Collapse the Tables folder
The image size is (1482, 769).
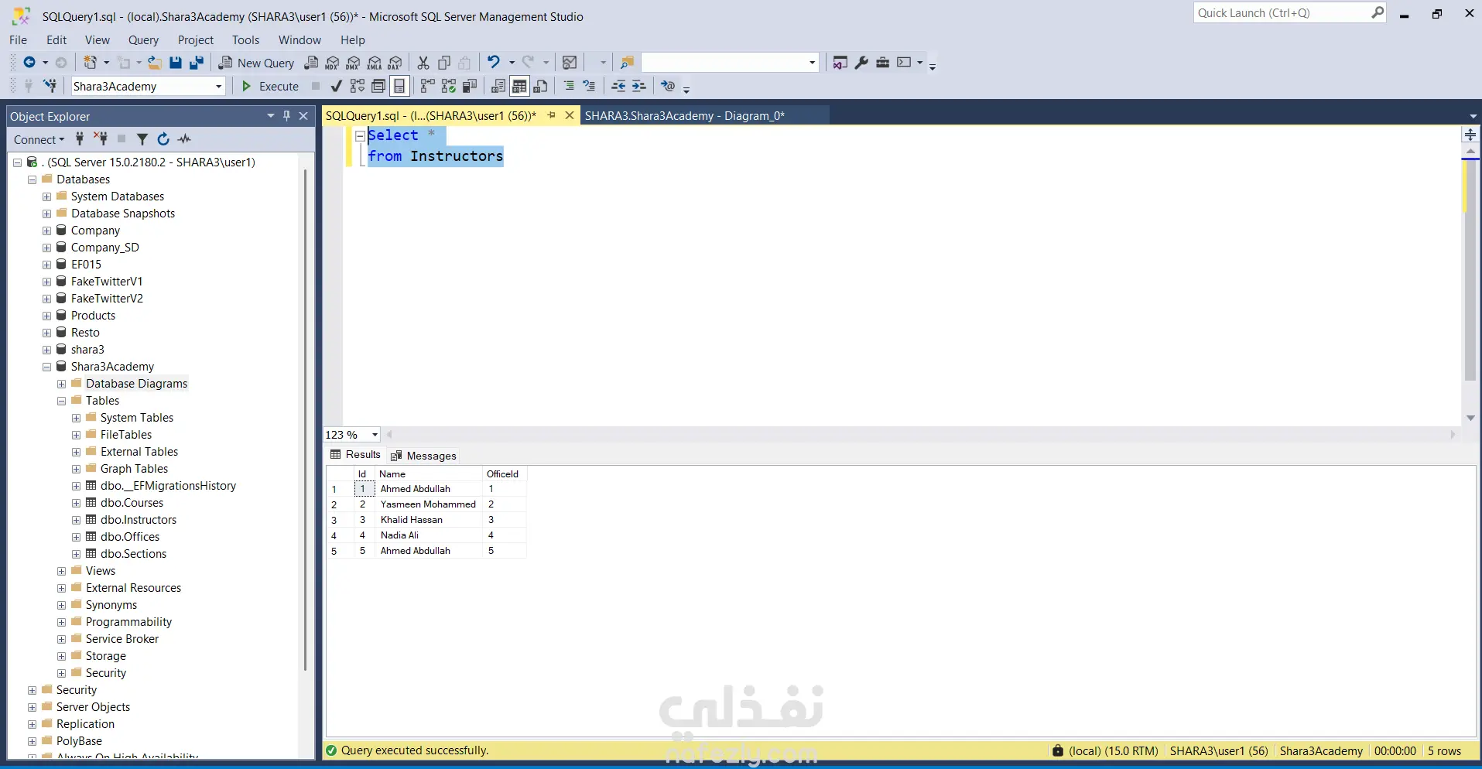62,401
